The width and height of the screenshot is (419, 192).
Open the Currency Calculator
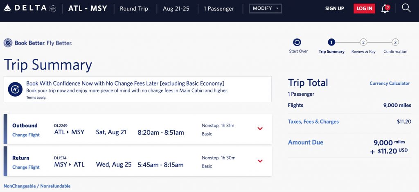pos(390,84)
